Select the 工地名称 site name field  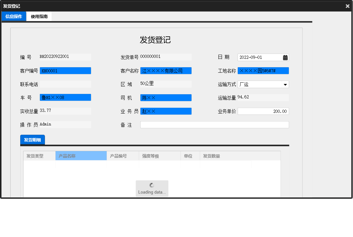coord(263,70)
